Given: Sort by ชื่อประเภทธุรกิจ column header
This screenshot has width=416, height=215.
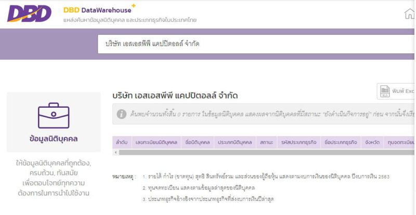Looking at the screenshot, I should point(340,142).
